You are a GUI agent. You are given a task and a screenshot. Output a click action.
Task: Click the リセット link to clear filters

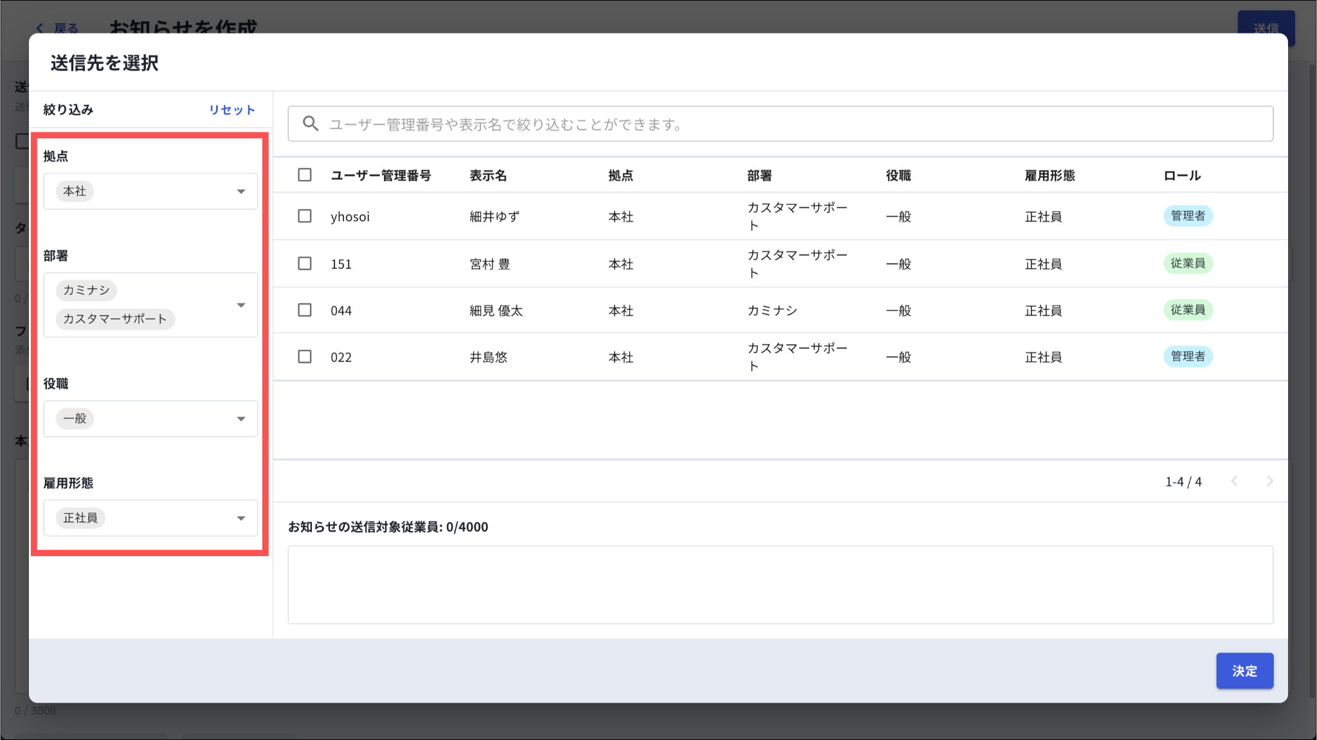[x=232, y=110]
